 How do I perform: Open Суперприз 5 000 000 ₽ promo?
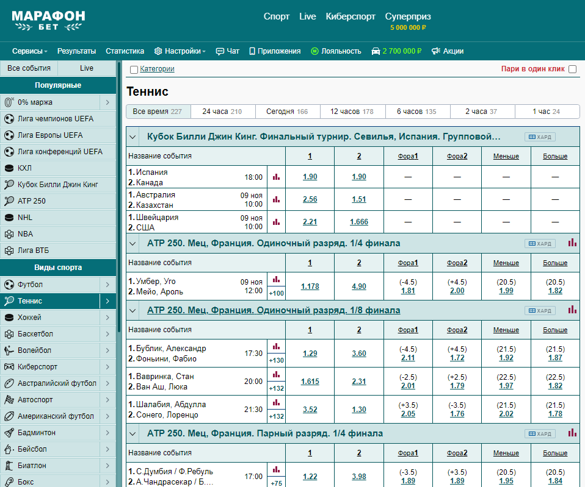pyautogui.click(x=408, y=21)
